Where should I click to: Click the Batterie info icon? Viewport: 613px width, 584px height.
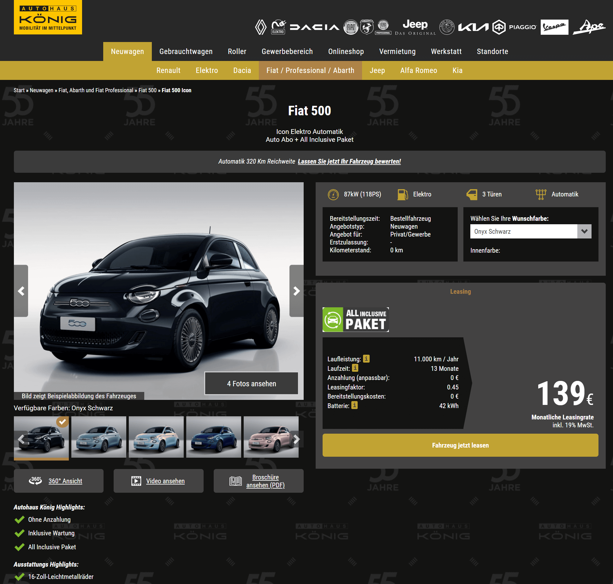(354, 405)
